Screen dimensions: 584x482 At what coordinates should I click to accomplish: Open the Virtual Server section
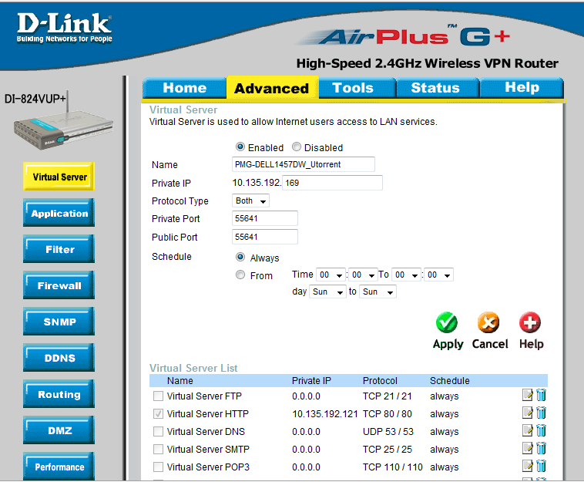(x=59, y=177)
